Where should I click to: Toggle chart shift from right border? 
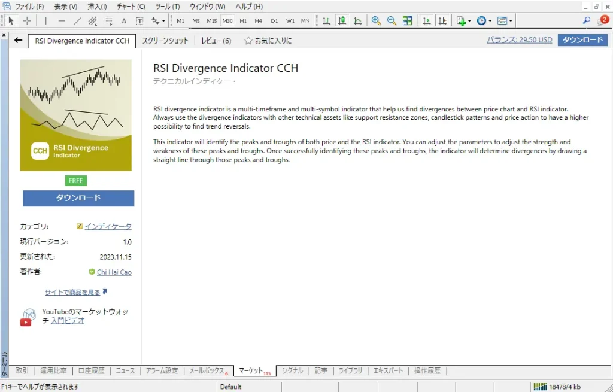(x=442, y=21)
